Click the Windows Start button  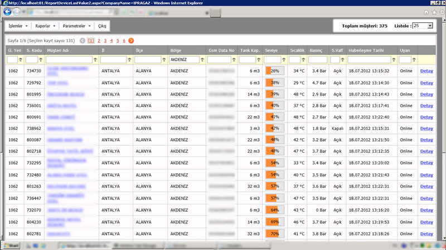pos(10,245)
